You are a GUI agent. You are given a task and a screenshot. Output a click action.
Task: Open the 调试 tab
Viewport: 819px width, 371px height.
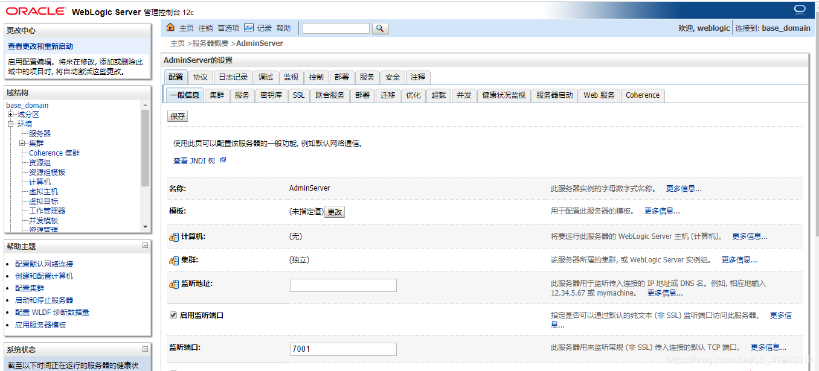pos(266,77)
